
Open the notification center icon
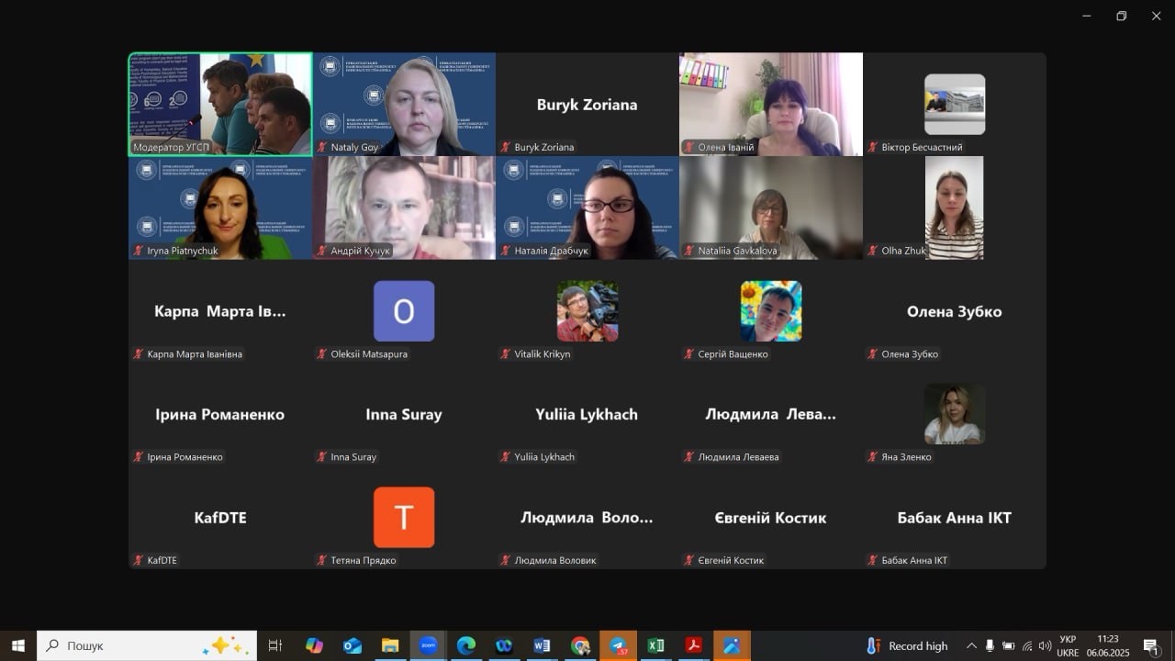[1151, 645]
